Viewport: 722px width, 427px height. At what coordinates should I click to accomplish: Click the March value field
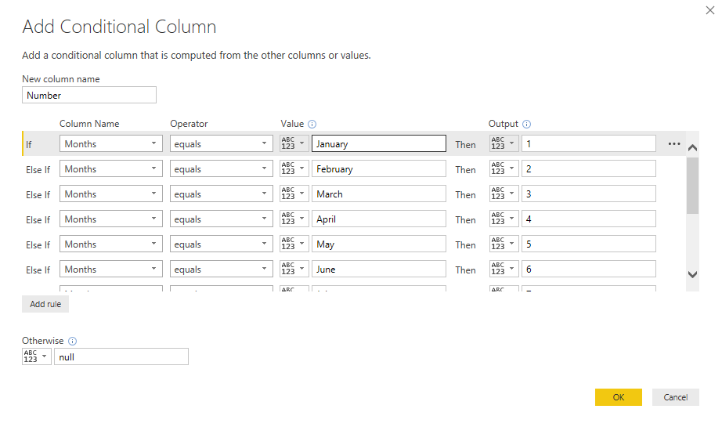[379, 194]
